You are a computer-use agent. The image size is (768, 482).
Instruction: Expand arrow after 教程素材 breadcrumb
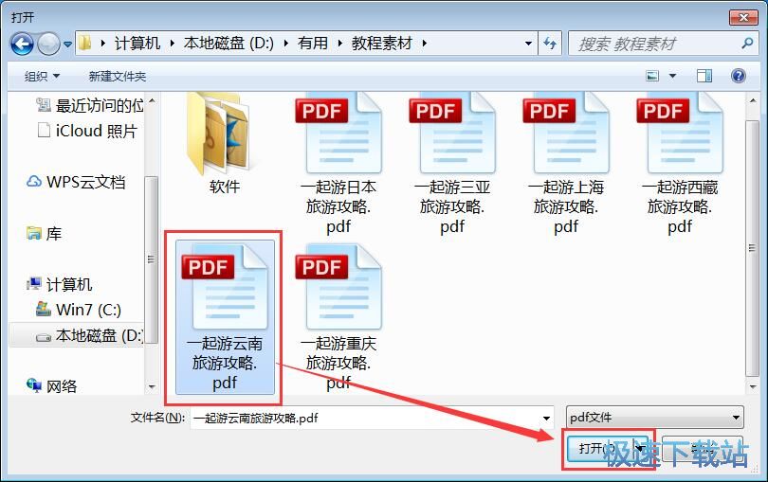(424, 43)
